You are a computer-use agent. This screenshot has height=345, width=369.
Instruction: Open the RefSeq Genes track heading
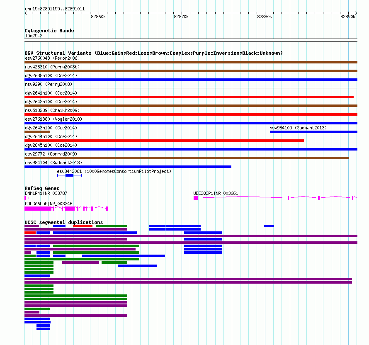(x=42, y=188)
